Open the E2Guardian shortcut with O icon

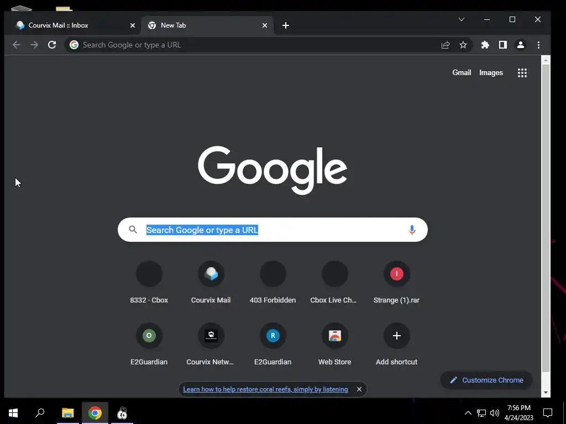pos(149,344)
